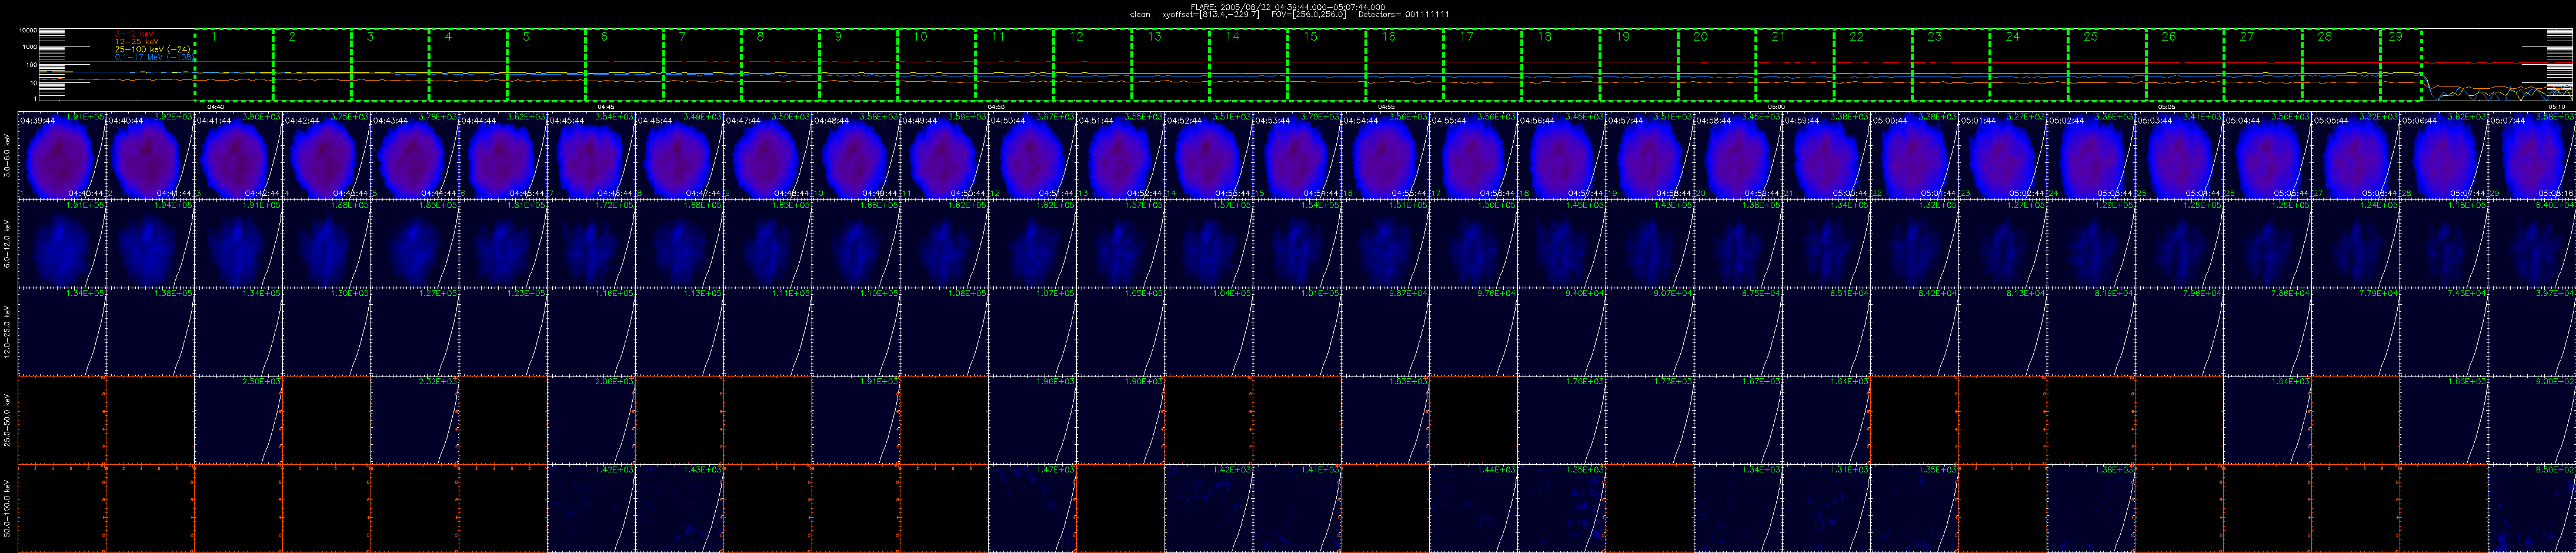Open the 3.0-6.0 keV image starting 05:00:44
2576x553 pixels.
coord(1915,155)
